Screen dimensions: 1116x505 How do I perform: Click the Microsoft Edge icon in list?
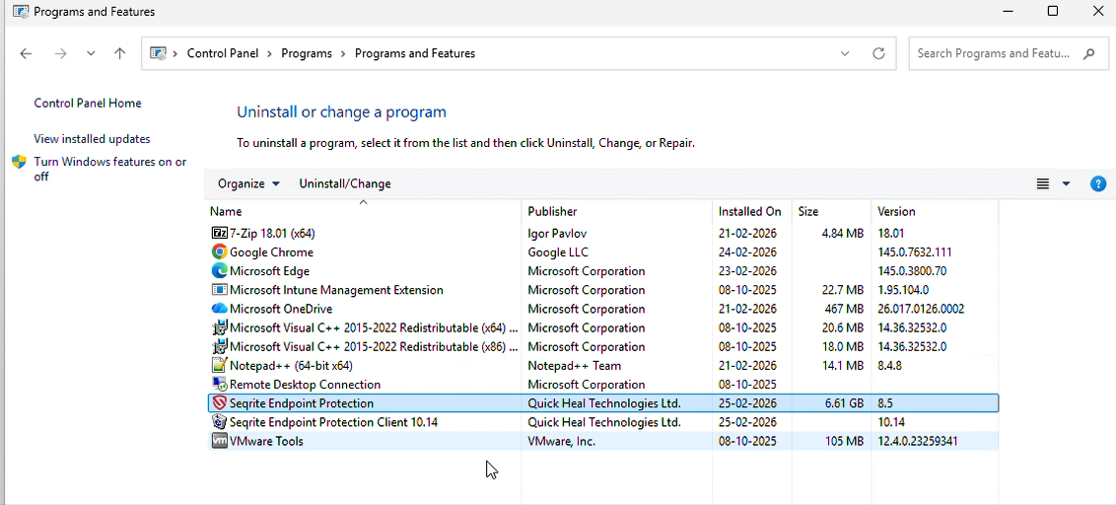pos(219,270)
